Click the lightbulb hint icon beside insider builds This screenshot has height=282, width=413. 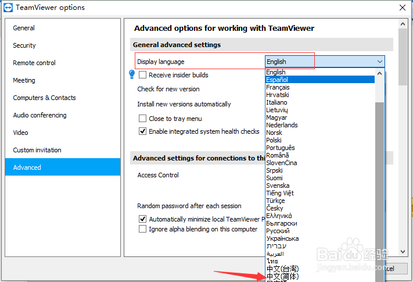point(132,74)
